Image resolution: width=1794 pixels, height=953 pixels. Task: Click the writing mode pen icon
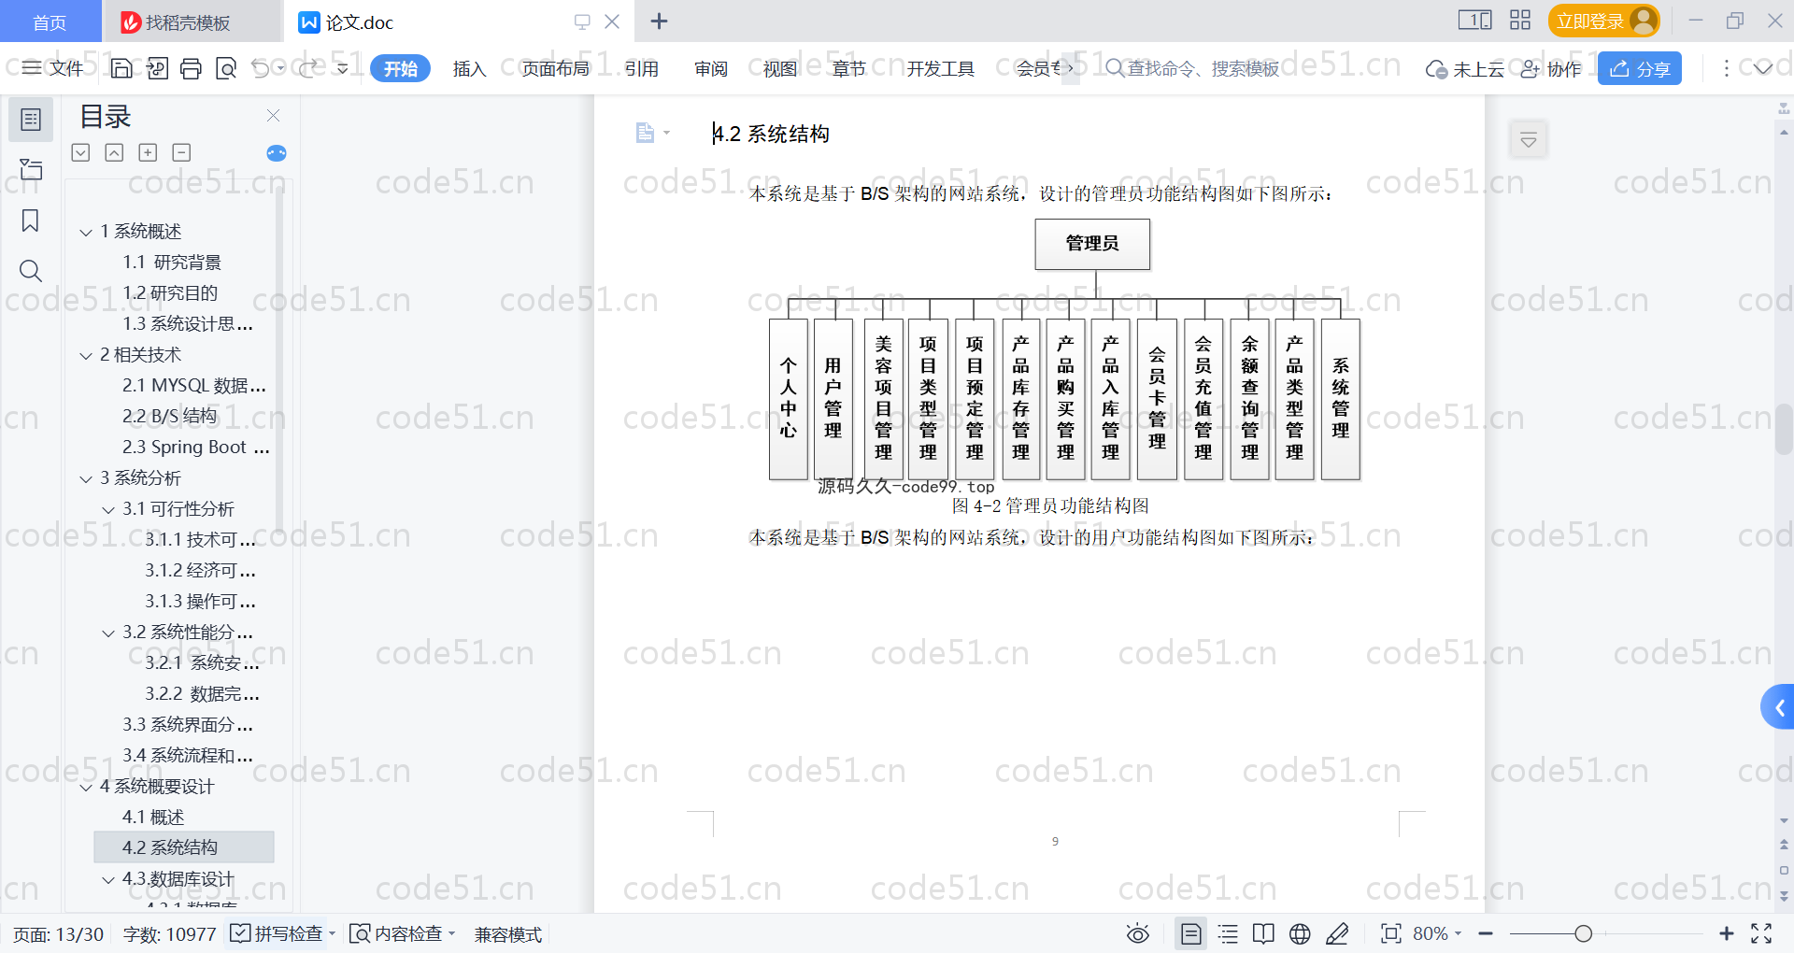pyautogui.click(x=1337, y=933)
